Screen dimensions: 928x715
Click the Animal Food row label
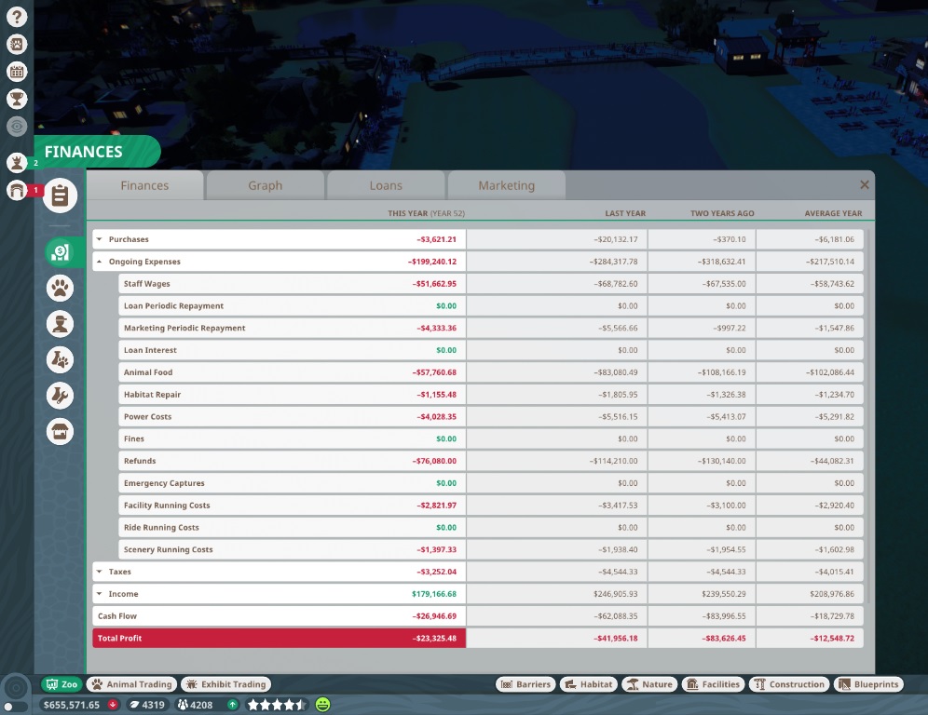click(148, 372)
